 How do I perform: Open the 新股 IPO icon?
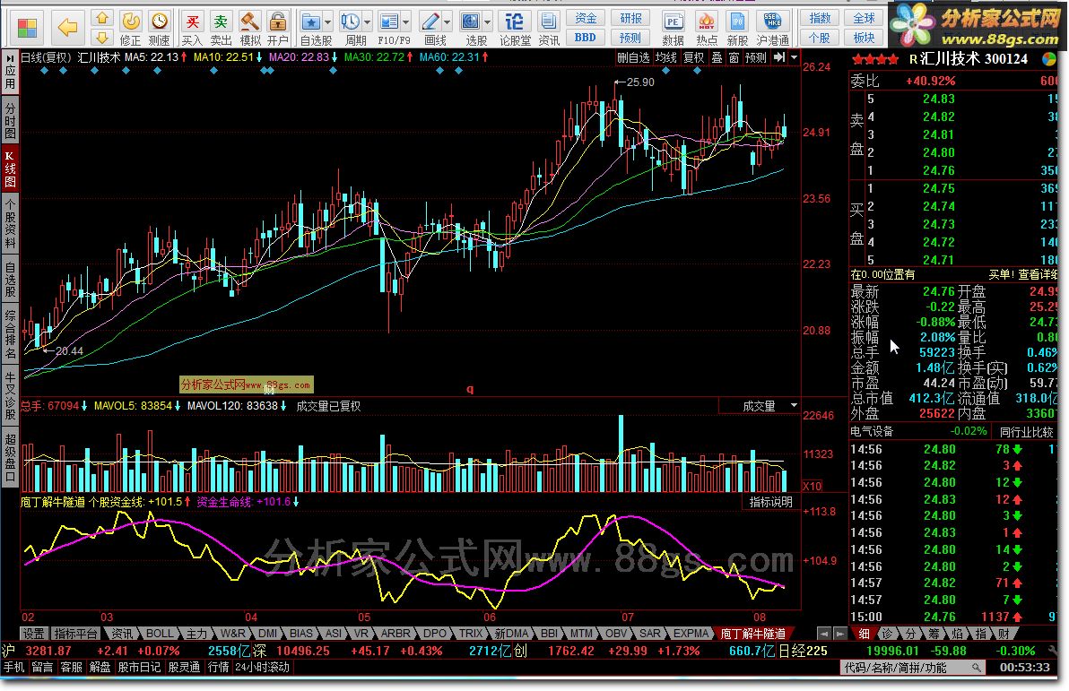point(737,29)
